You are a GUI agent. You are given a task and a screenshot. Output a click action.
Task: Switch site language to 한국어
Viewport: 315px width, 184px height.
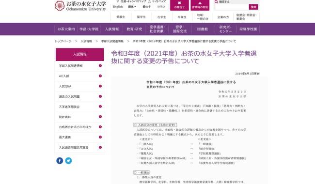point(161,7)
